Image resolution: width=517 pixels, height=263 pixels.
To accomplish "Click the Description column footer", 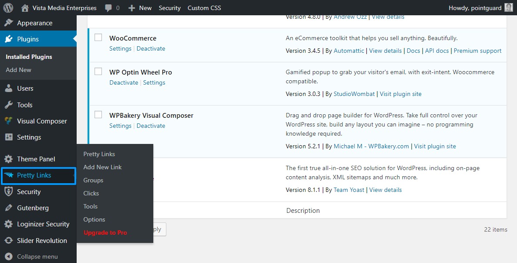I will (303, 211).
